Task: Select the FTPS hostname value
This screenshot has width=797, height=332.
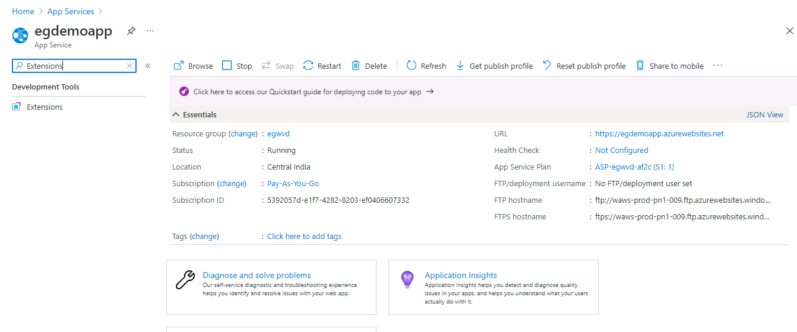Action: pos(682,217)
